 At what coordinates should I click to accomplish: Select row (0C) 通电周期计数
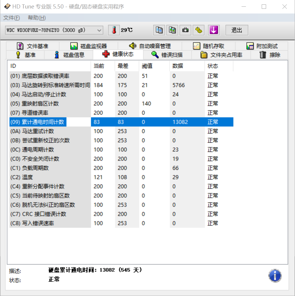[122, 150]
